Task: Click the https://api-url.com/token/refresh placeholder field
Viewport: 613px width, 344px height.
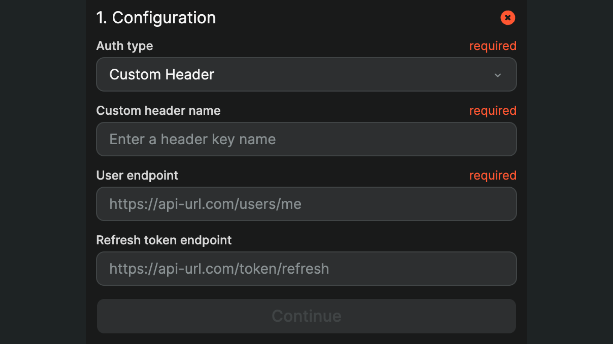Action: pos(219,269)
